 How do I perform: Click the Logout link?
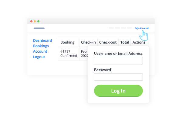click(x=39, y=57)
